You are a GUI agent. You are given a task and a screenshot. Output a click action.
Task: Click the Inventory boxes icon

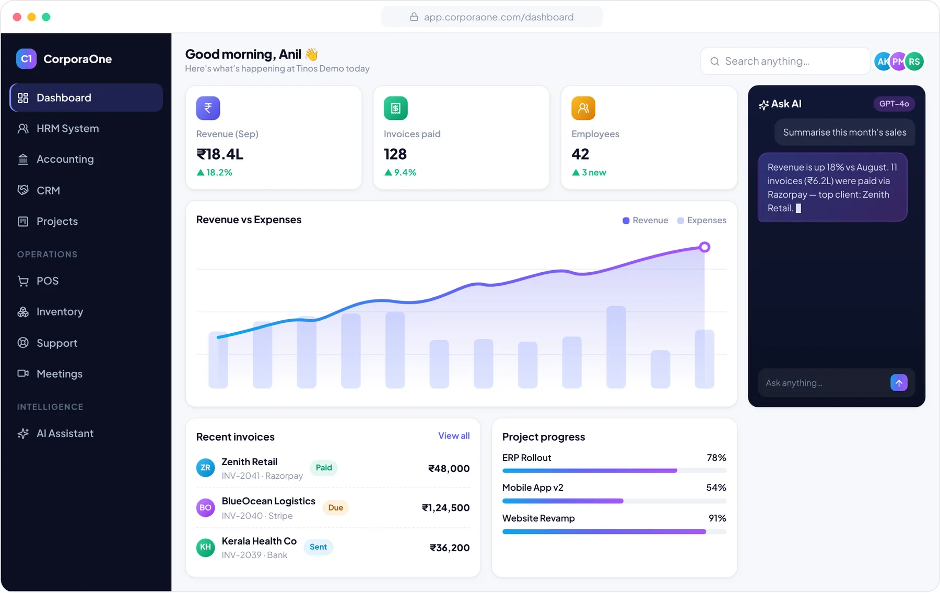click(x=23, y=312)
